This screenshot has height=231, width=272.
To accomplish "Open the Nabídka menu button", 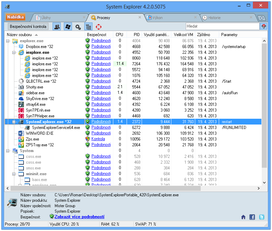I will click(15, 17).
